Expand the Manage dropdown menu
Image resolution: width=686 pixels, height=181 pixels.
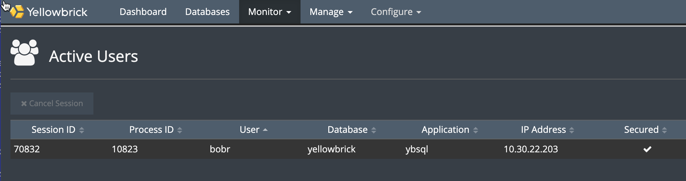tap(331, 12)
